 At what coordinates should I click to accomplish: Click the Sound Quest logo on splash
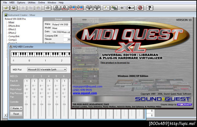pos(163,99)
